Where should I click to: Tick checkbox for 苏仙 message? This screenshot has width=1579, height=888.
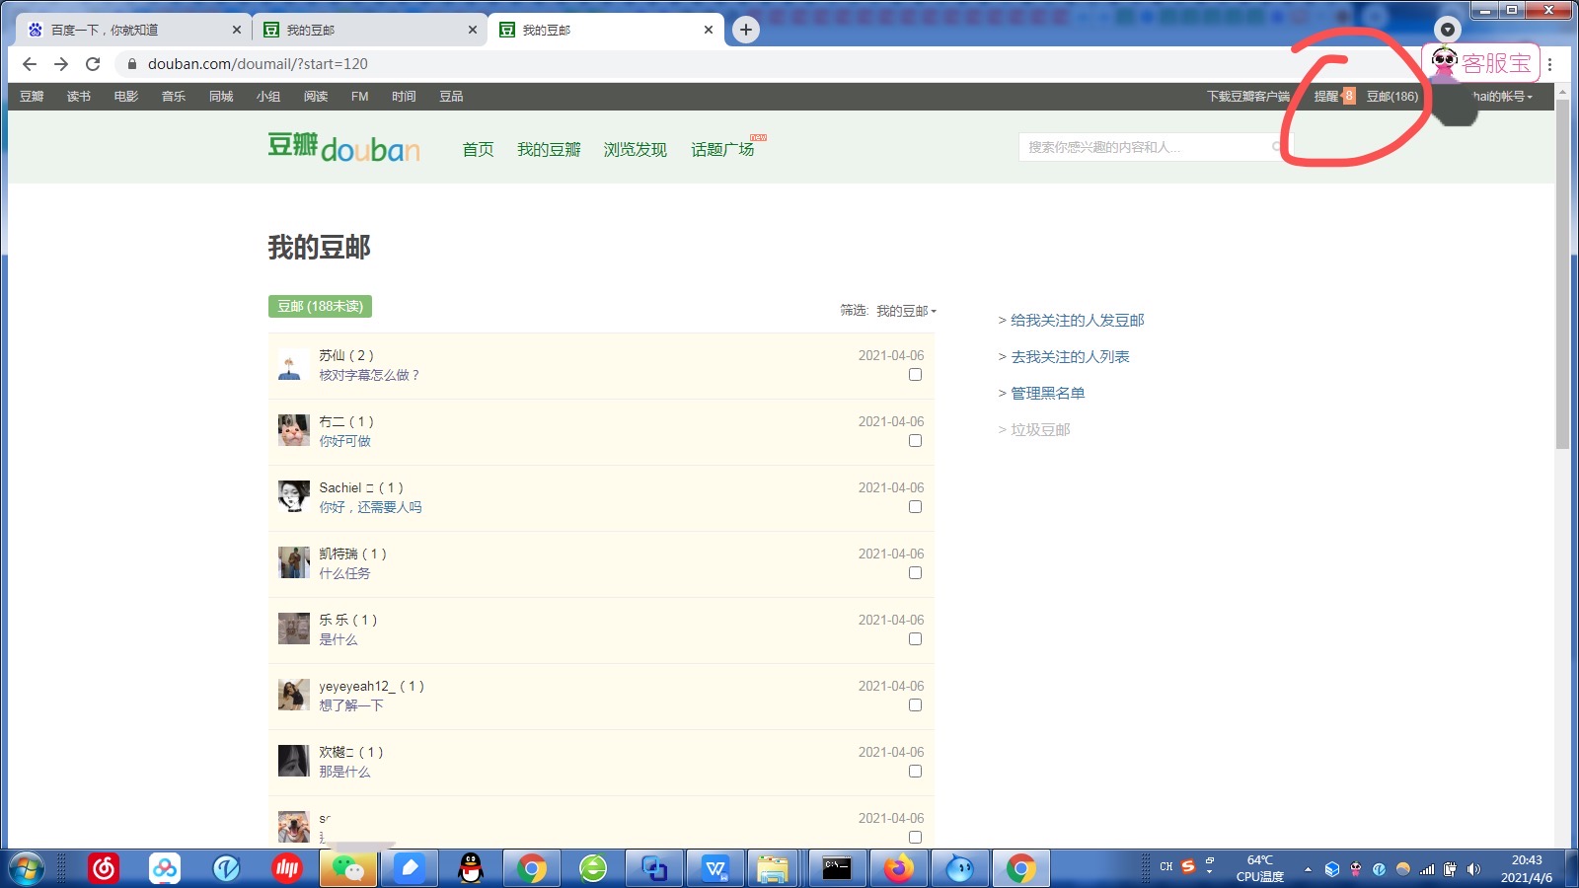click(915, 375)
